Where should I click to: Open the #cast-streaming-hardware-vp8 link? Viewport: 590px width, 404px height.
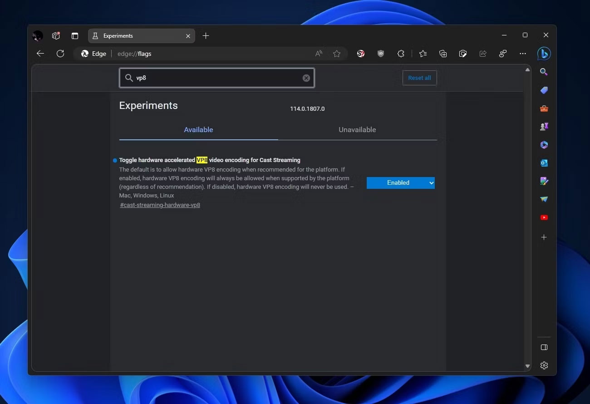point(160,205)
